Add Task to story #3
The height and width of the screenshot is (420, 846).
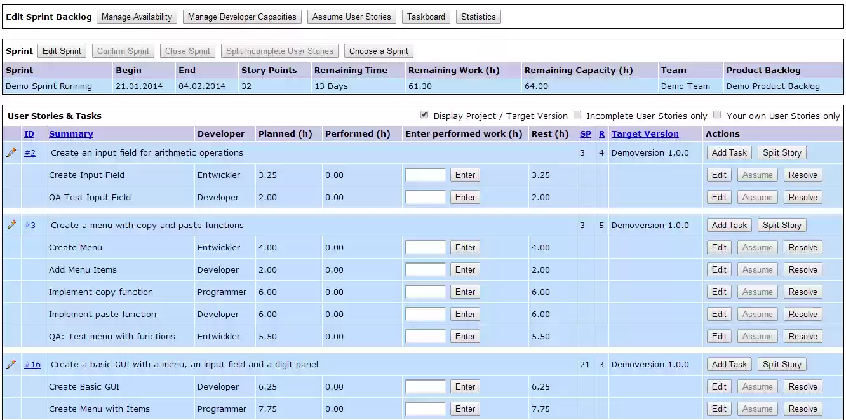(x=728, y=225)
